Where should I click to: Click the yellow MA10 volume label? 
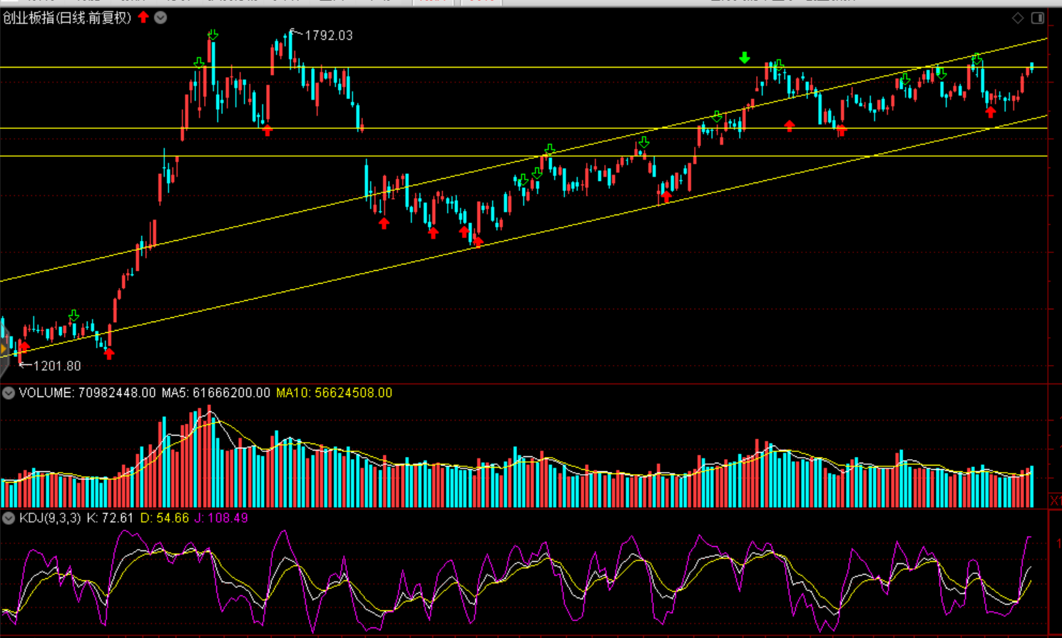pos(334,393)
